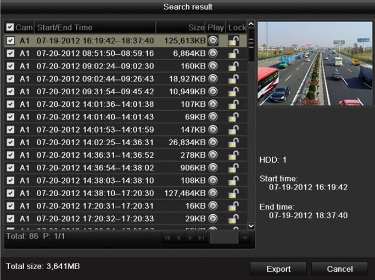The width and height of the screenshot is (375, 280).
Task: Lock the 16:19:42--18:37:40 recording
Action: coord(234,41)
